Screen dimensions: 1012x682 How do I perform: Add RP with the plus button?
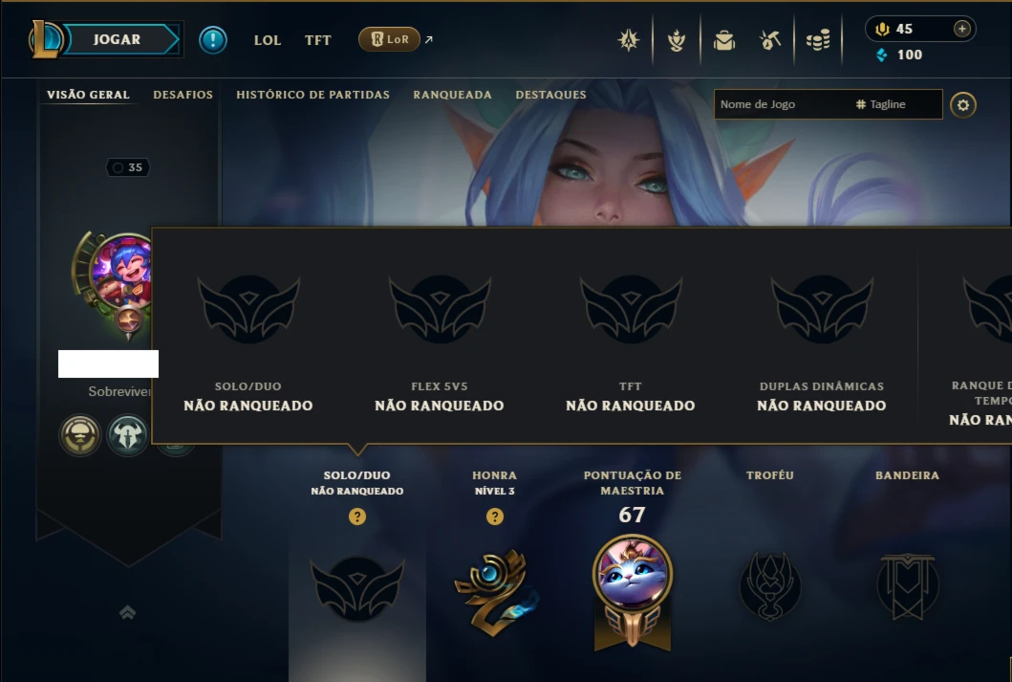coord(961,29)
